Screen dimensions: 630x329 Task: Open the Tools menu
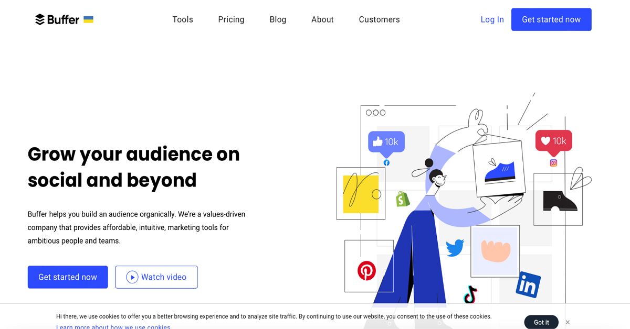(183, 19)
